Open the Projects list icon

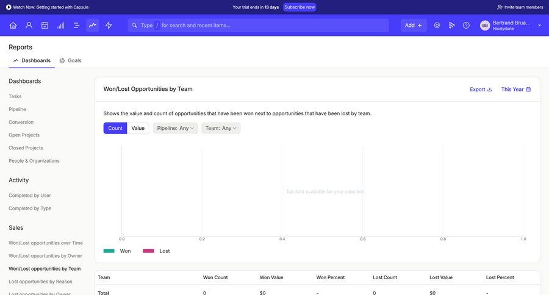76,26
